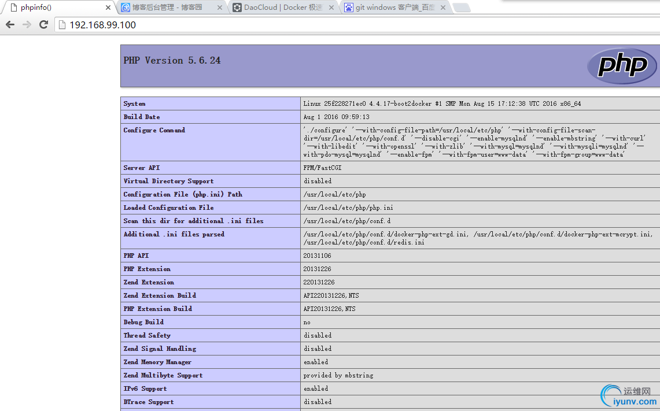This screenshot has width=660, height=411.
Task: Click the './configure' command value
Action: point(474,142)
